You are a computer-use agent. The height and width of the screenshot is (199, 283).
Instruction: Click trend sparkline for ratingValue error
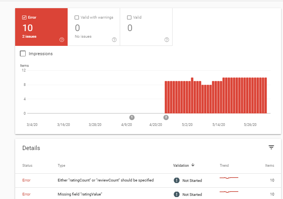click(229, 192)
